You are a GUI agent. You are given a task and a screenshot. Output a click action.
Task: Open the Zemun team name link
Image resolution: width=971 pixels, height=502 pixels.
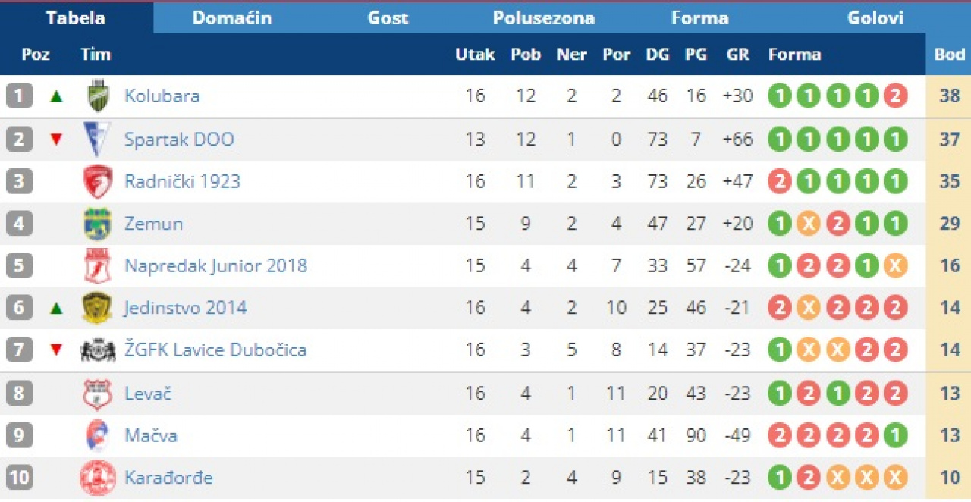(153, 224)
